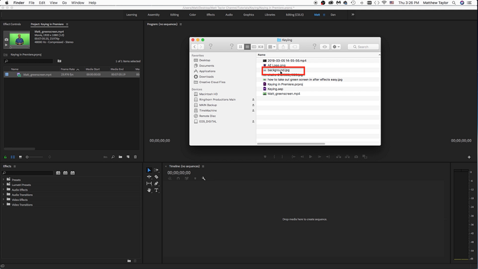Select the Selection tool arrow

(x=149, y=170)
